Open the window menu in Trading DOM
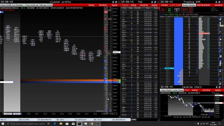224x126 pixels. (218, 5)
